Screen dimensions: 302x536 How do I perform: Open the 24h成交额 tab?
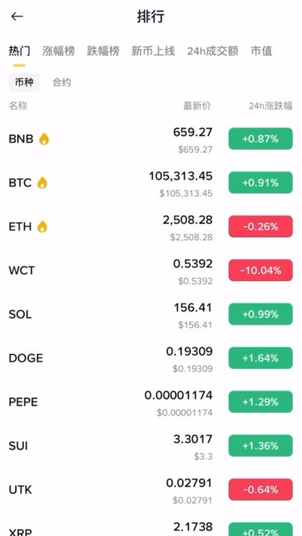pos(213,51)
